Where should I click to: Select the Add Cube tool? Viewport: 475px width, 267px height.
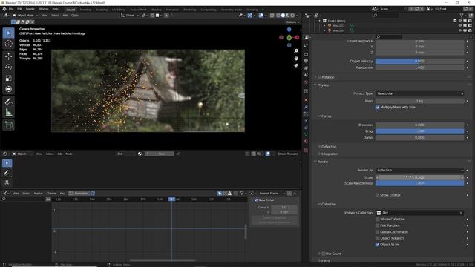coord(8,125)
